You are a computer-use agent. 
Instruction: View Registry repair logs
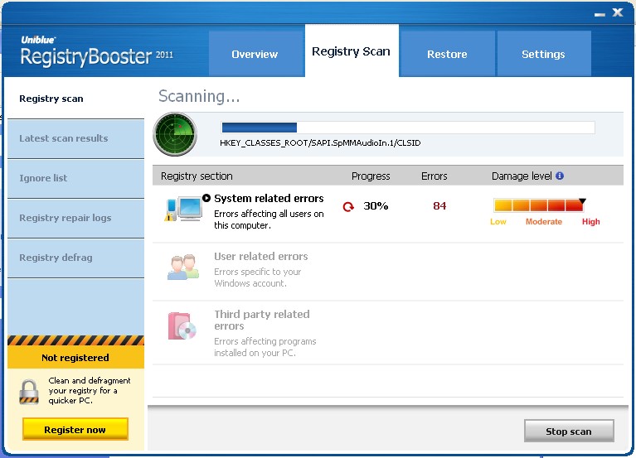75,218
